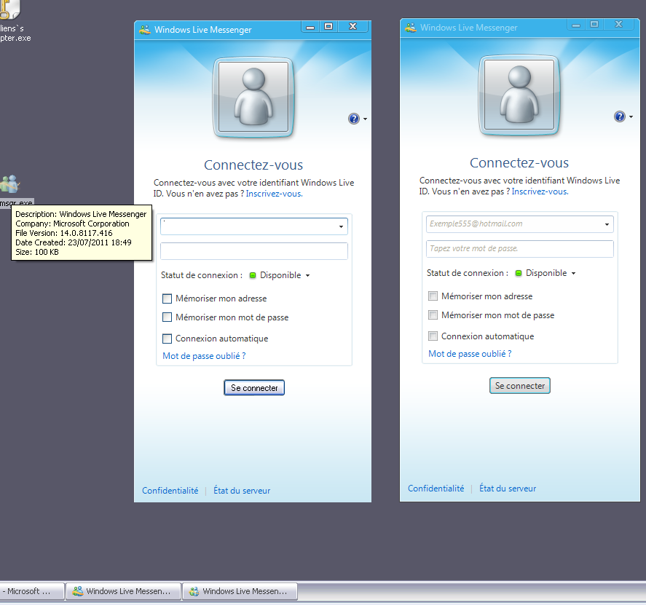Click Se connecter button in right window
646x605 pixels.
point(520,385)
